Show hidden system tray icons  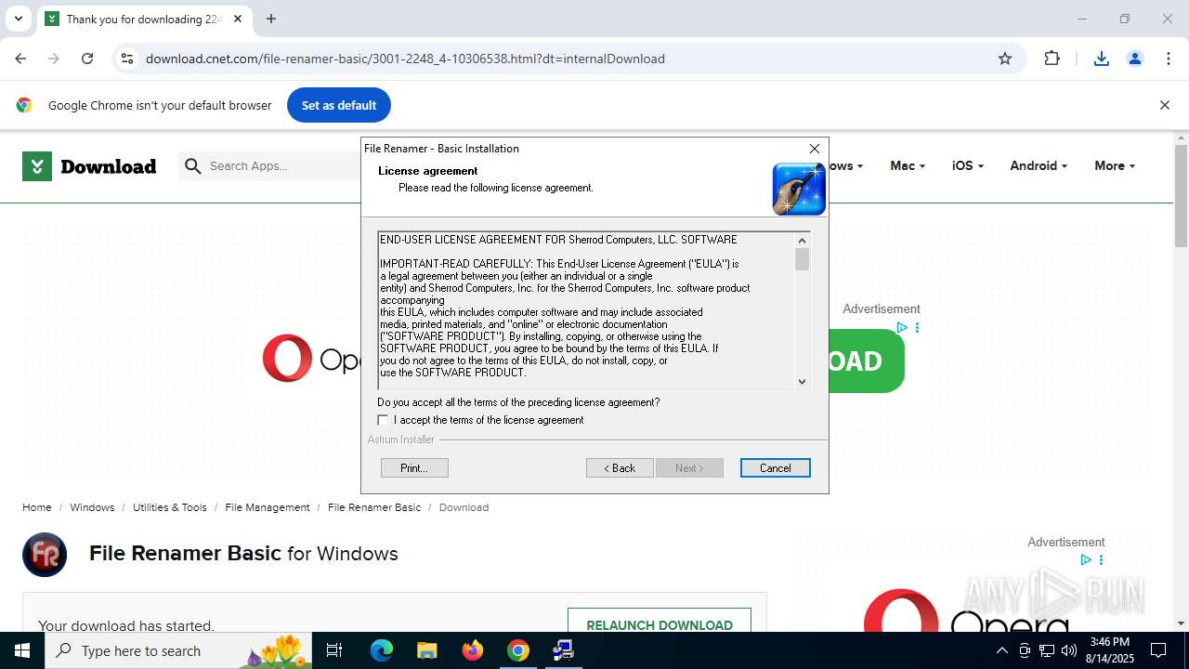[1001, 650]
